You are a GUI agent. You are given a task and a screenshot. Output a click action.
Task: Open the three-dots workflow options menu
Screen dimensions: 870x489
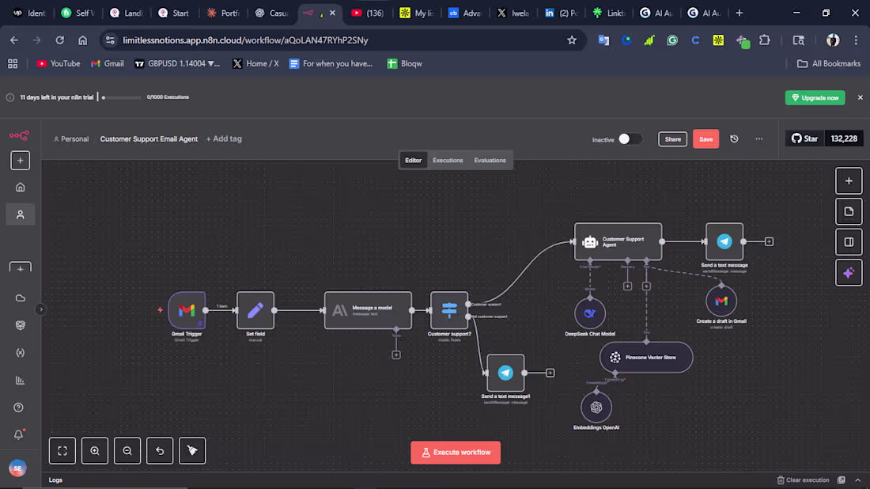point(759,138)
